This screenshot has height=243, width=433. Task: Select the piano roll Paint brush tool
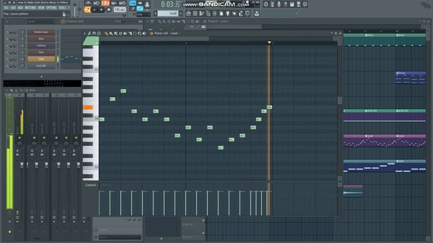click(x=111, y=33)
